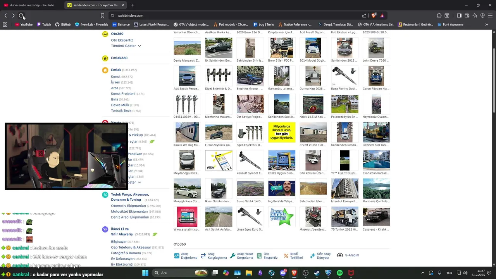Open the Twitch bookmark
The height and width of the screenshot is (279, 496).
[44, 24]
